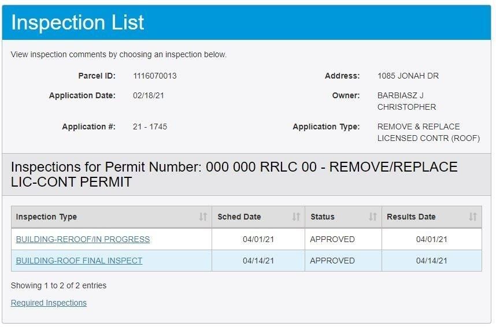496x327 pixels.
Task: Click the address 1085 JONAH DR
Action: [408, 76]
